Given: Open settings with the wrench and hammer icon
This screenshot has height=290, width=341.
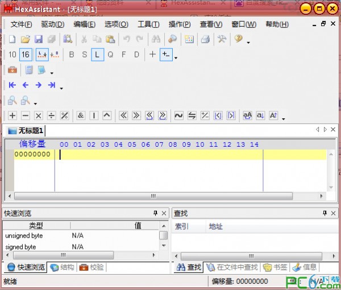Looking at the screenshot, I should [222, 39].
